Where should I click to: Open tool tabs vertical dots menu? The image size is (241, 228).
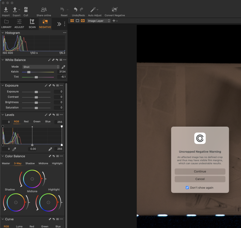click(x=64, y=24)
